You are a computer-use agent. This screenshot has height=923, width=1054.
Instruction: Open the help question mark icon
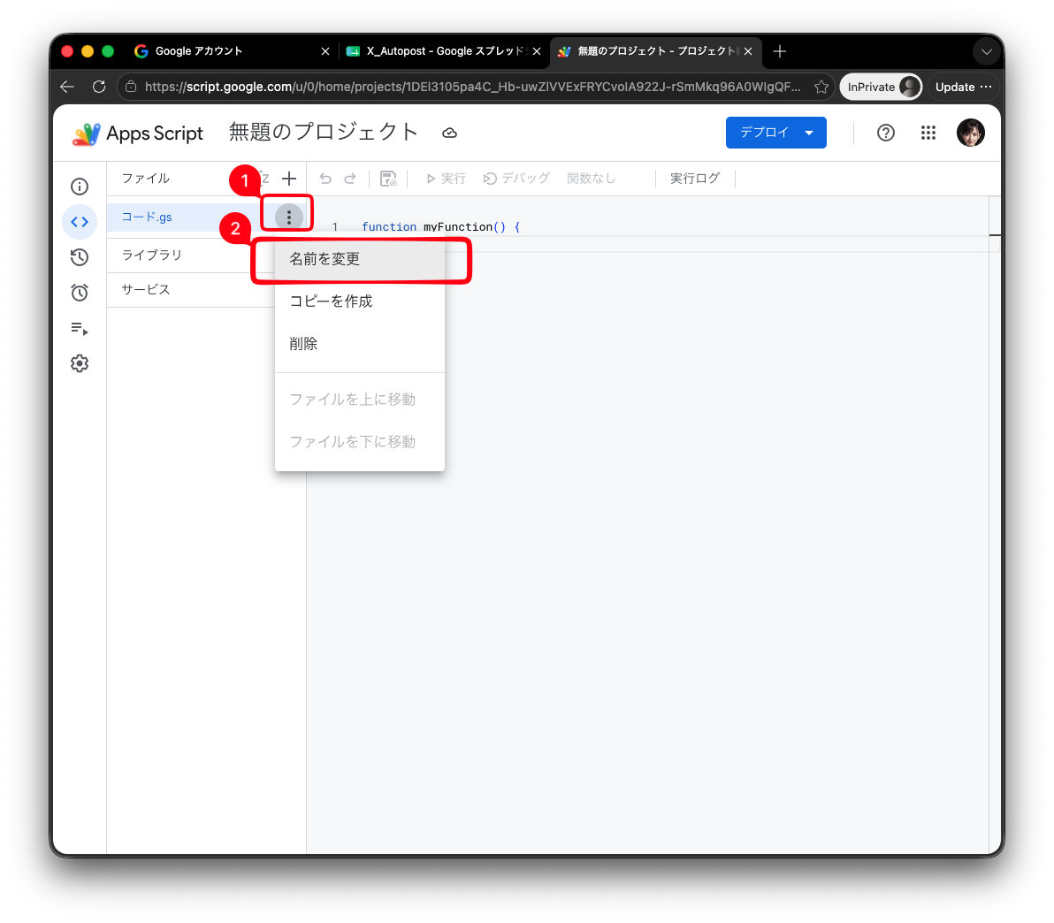886,133
